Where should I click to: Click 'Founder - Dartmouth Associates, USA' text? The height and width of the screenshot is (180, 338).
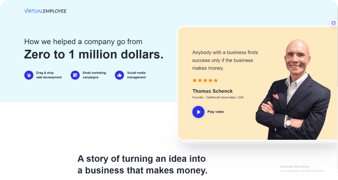point(218,97)
